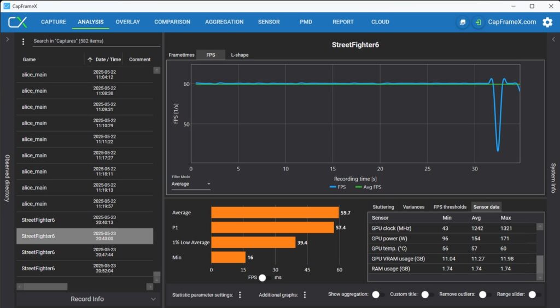The height and width of the screenshot is (308, 560).
Task: Open the Filter Mode Average dropdown
Action: pyautogui.click(x=191, y=184)
